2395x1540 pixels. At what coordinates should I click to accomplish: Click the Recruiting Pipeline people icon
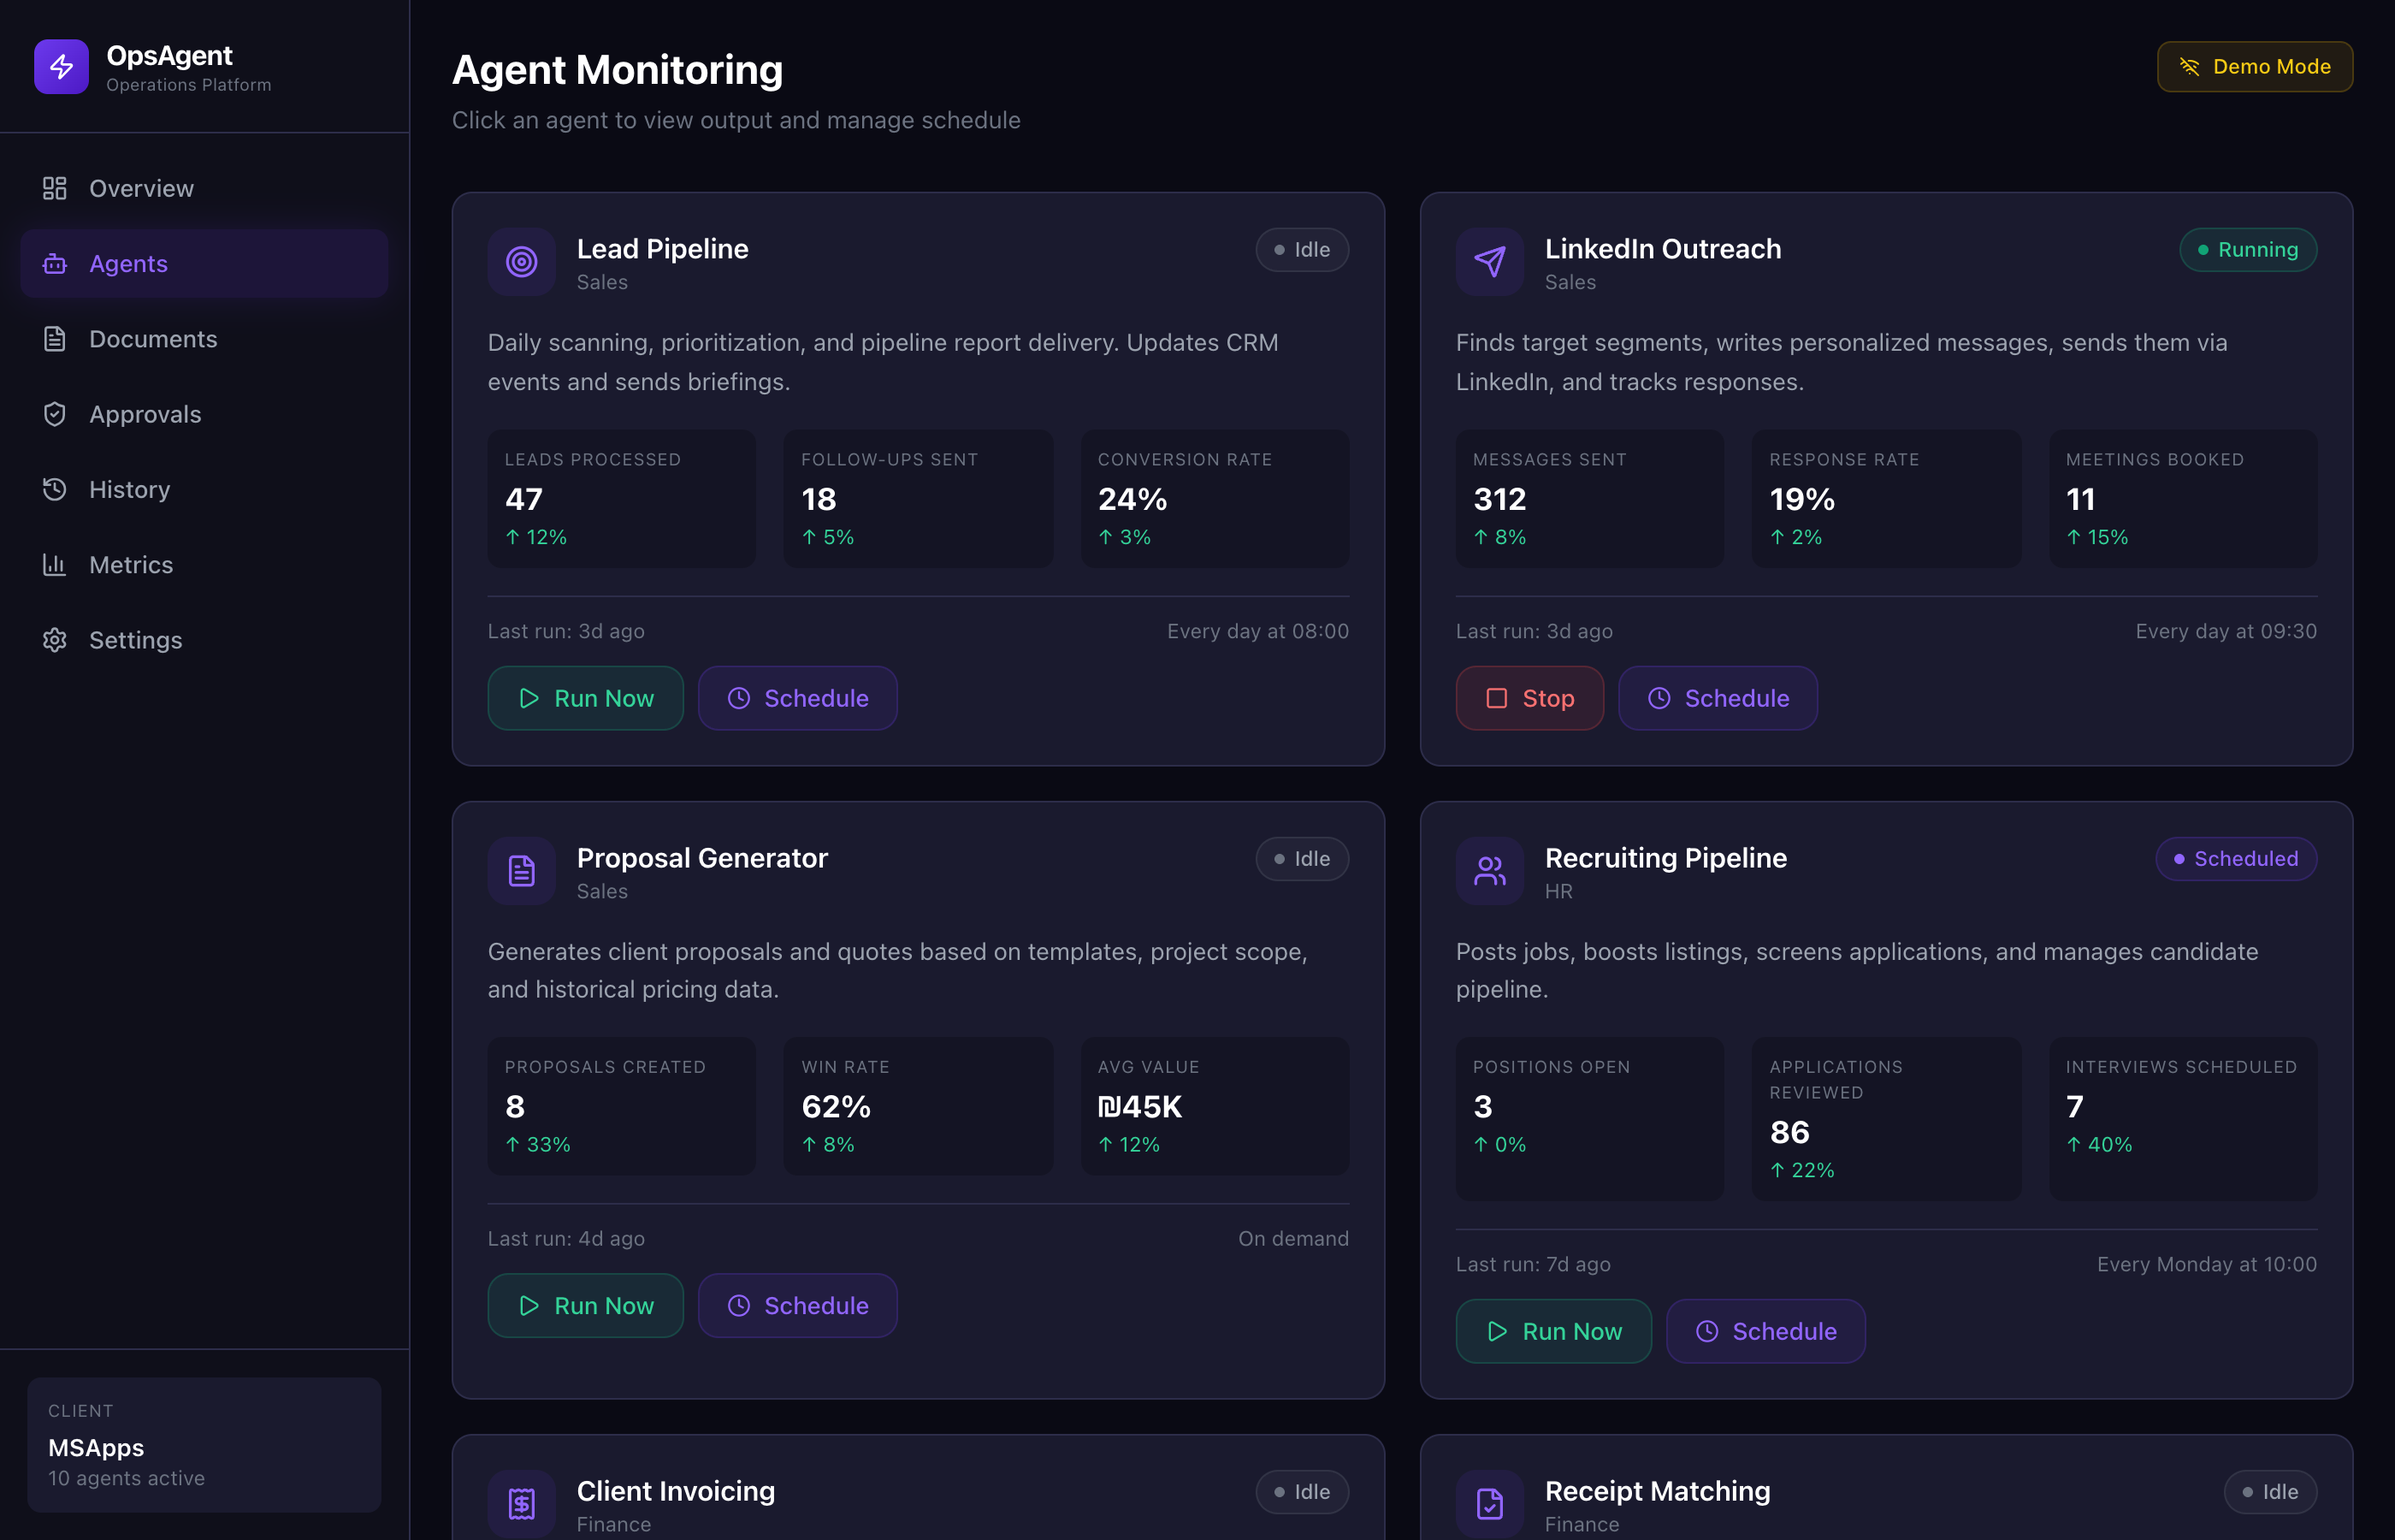click(x=1488, y=871)
